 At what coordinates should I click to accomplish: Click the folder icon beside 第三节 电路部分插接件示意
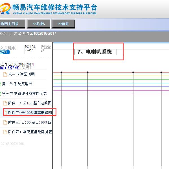point(1,94)
